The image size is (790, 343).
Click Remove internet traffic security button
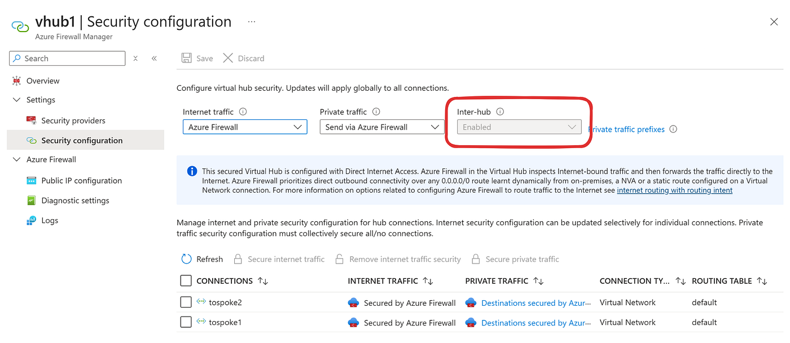pos(398,259)
